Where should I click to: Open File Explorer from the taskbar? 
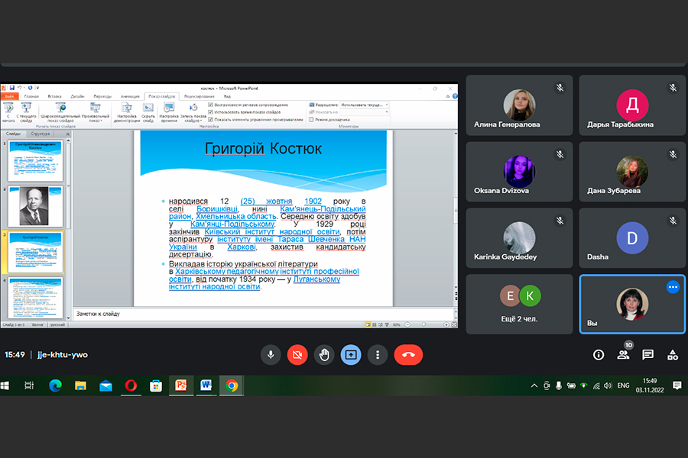coord(80,385)
